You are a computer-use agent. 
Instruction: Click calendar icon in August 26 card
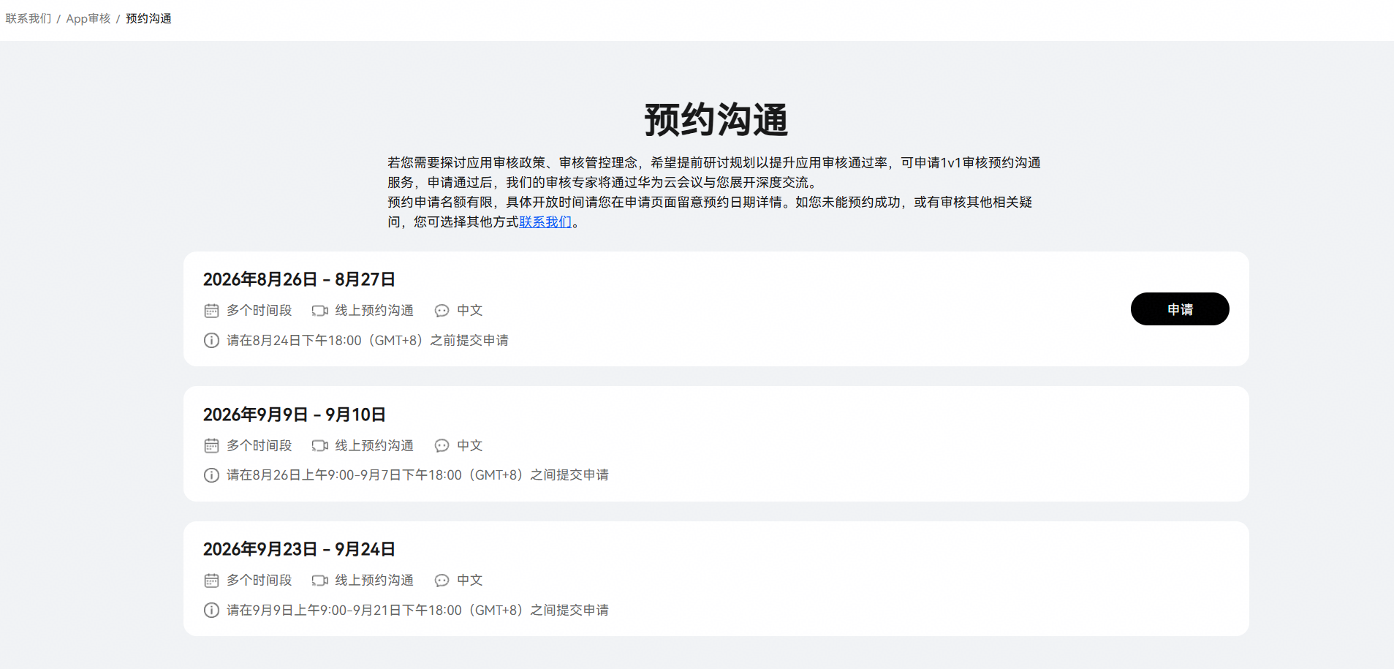tap(211, 311)
